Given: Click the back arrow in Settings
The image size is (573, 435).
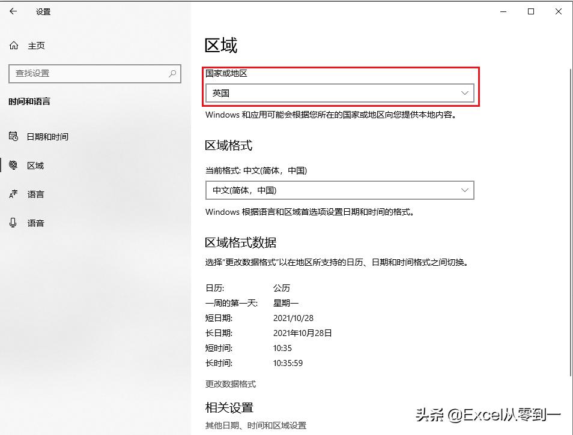Looking at the screenshot, I should pyautogui.click(x=13, y=11).
